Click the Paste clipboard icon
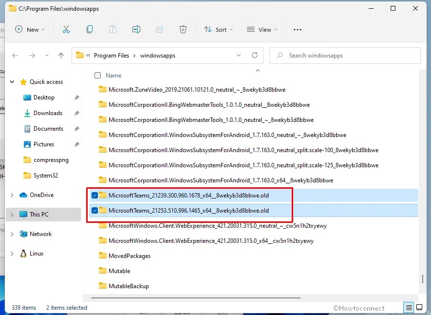Screen dimensions: 431x315 click(112, 29)
